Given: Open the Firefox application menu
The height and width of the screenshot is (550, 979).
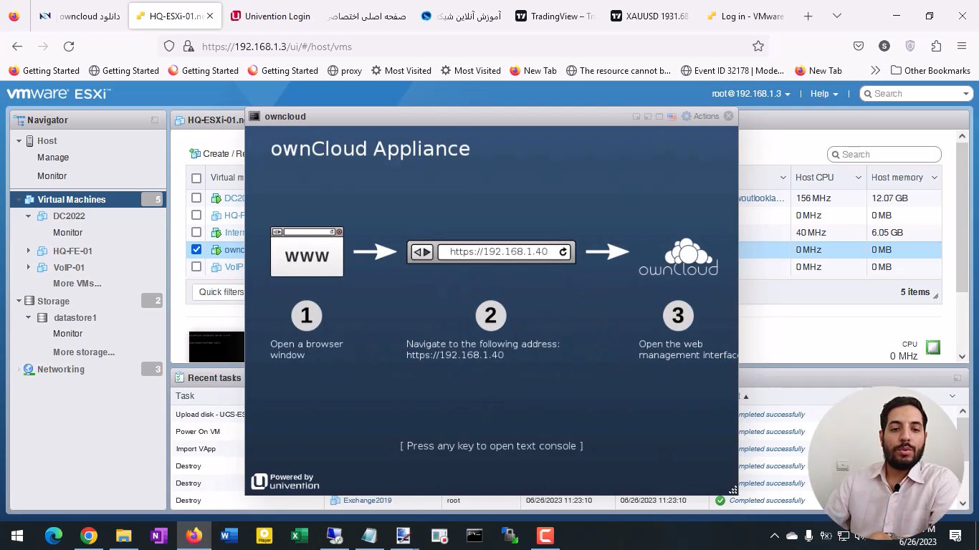Looking at the screenshot, I should (x=962, y=47).
